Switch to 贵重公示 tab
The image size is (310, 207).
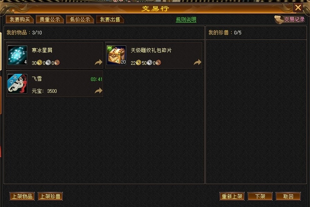(50, 19)
